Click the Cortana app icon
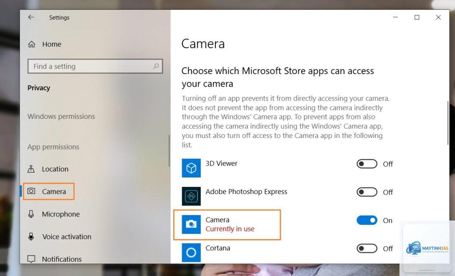 tap(191, 252)
